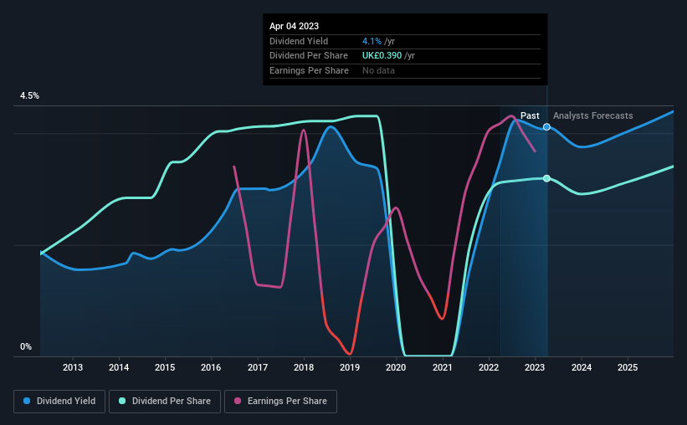Click the blue Dividend Yield marker dot on chart
687x425 pixels.
coord(546,127)
